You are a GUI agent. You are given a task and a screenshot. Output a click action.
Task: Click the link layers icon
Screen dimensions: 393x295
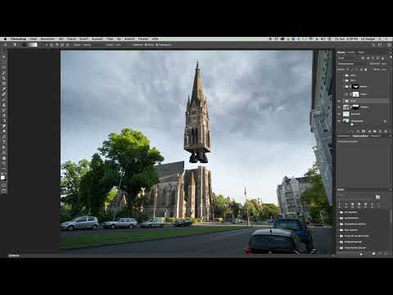pos(352,131)
